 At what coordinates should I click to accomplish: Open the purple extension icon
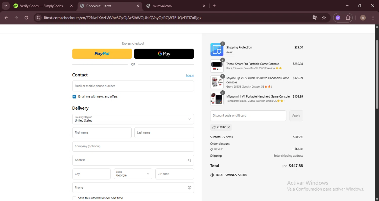click(x=338, y=18)
